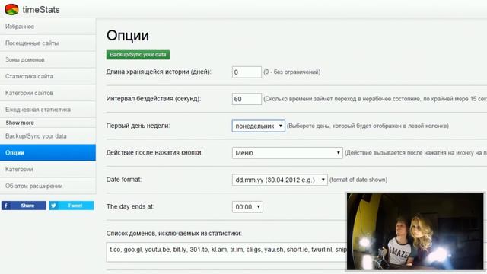
Task: Open Избранное in the sidebar
Action: pos(48,27)
